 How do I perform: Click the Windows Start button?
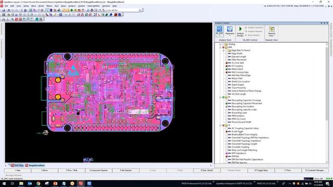click(4, 183)
